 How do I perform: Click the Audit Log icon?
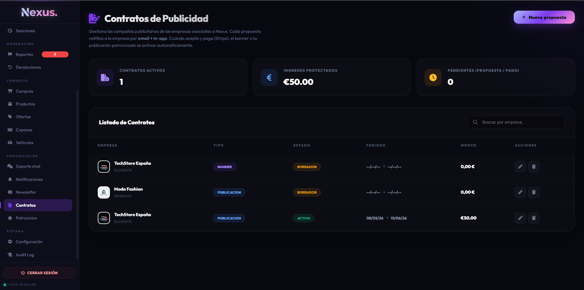pos(10,255)
